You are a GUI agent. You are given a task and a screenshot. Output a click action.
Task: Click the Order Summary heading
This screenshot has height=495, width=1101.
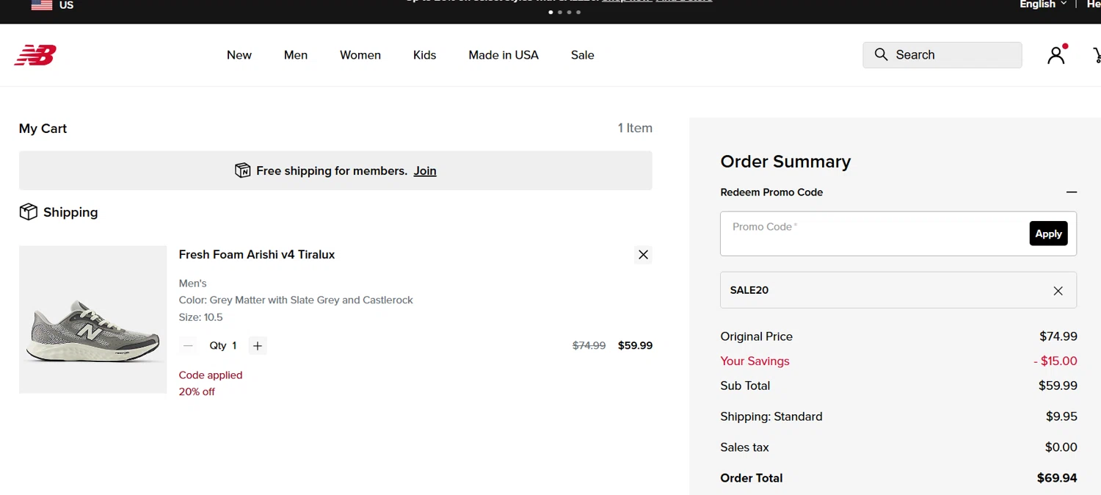click(x=785, y=162)
